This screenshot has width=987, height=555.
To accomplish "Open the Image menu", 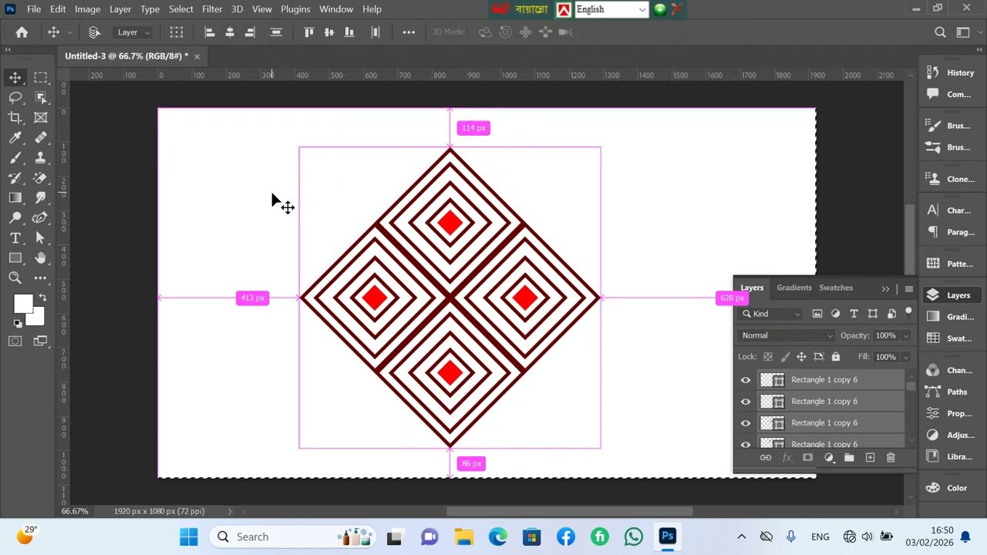I will [87, 9].
